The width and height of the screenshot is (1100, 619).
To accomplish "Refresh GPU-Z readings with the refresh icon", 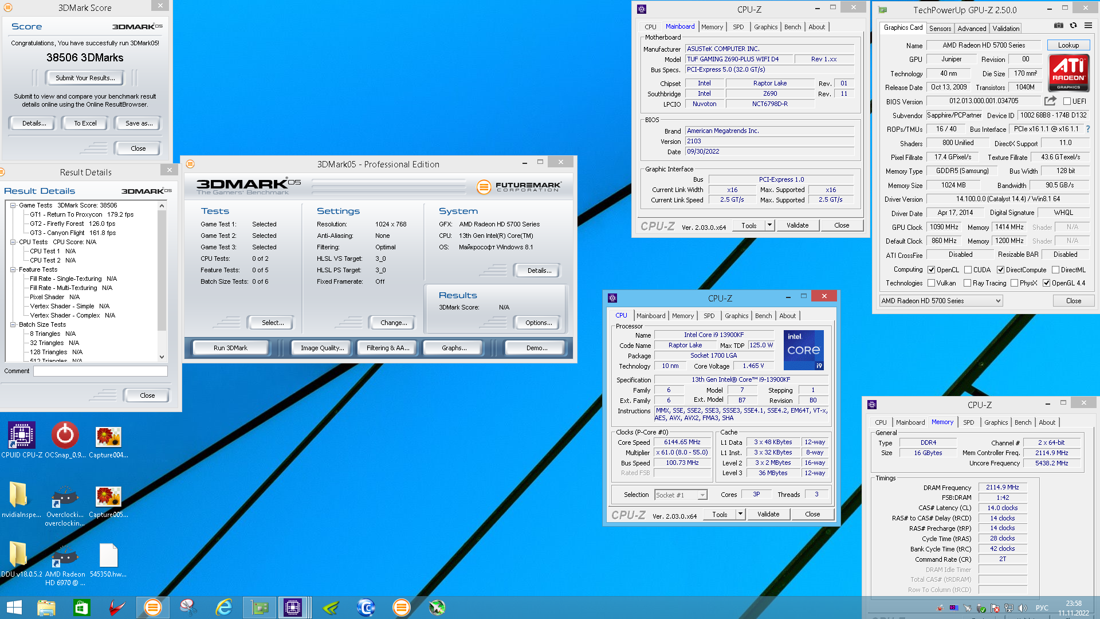I will [1073, 26].
